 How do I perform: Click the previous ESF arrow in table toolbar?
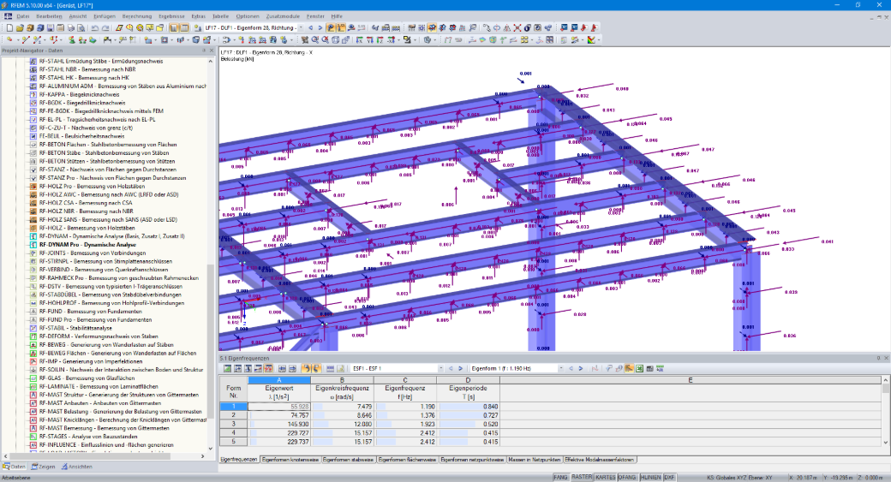451,368
